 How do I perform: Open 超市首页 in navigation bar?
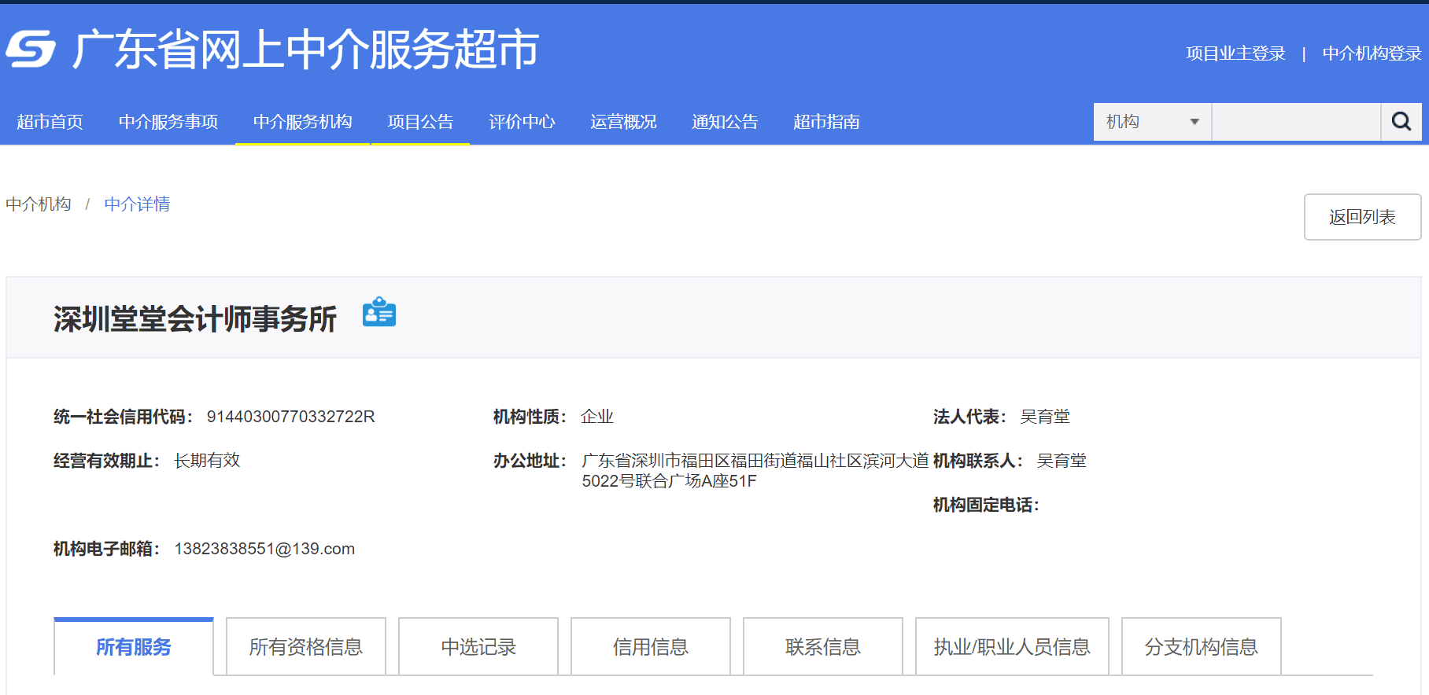coord(50,122)
